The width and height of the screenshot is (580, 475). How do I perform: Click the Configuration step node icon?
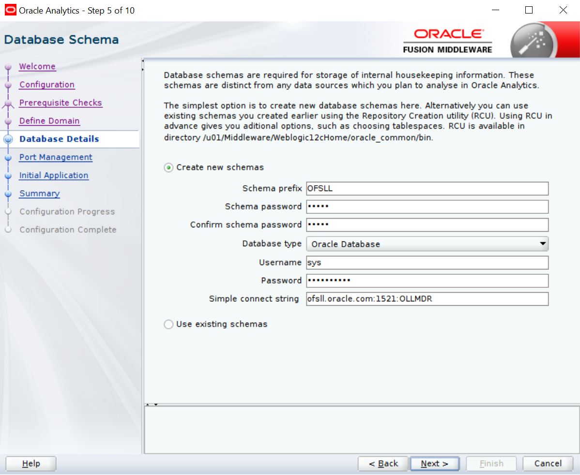coord(8,86)
